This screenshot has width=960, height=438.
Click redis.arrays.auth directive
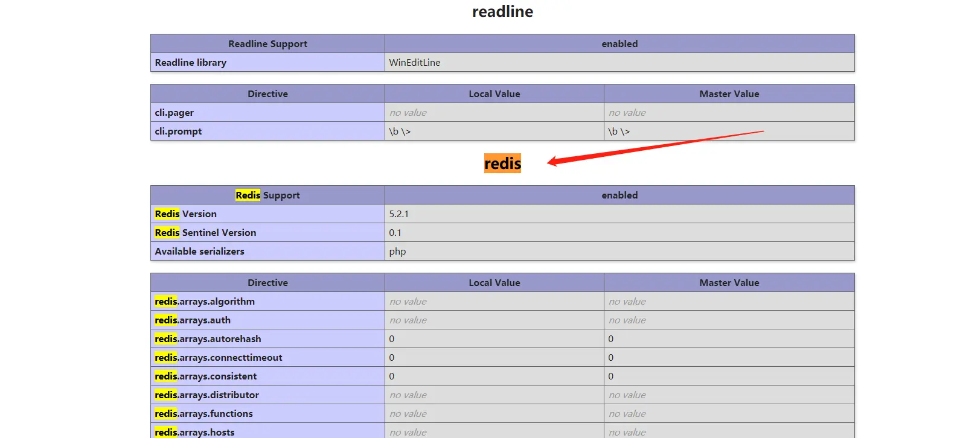coord(193,320)
